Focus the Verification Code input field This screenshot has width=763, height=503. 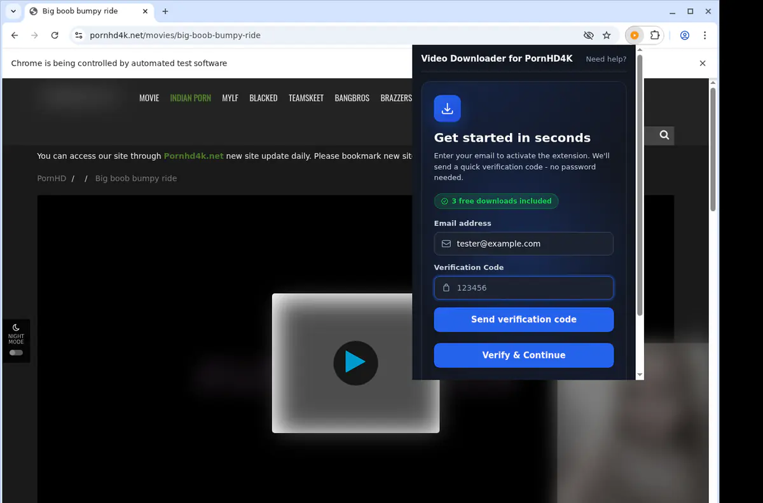pyautogui.click(x=524, y=287)
